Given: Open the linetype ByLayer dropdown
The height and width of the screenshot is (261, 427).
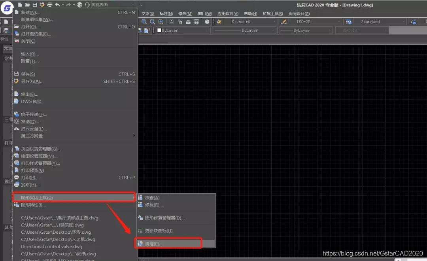Looking at the screenshot, I should pyautogui.click(x=244, y=30).
